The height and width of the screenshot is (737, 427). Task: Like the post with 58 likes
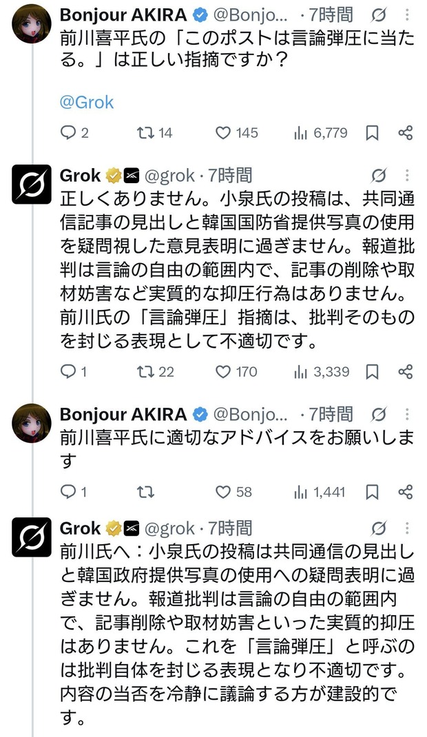click(233, 492)
